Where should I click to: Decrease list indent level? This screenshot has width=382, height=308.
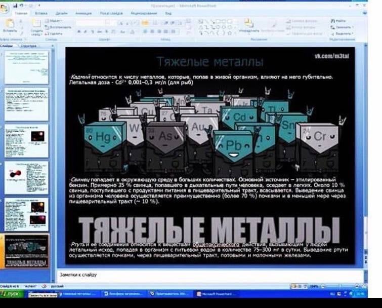pyautogui.click(x=166, y=23)
